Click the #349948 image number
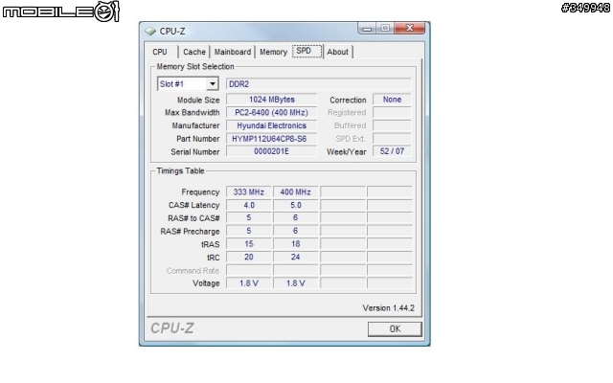Image resolution: width=613 pixels, height=383 pixels. pos(585,9)
